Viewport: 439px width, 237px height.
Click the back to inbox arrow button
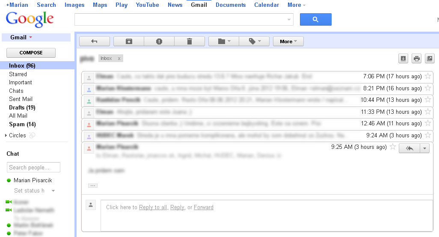click(x=95, y=41)
